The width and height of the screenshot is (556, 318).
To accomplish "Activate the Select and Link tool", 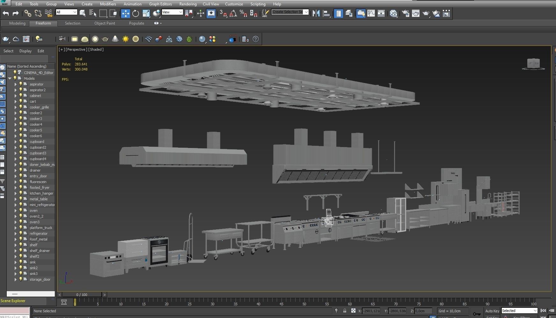I will [x=28, y=13].
